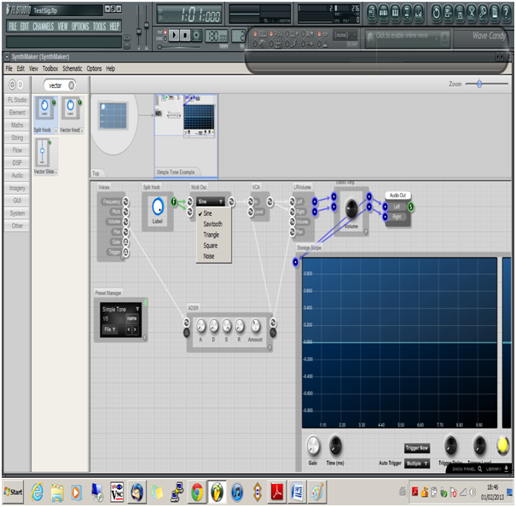This screenshot has width=516, height=507.
Task: Select Sawtooth waveform option
Action: click(212, 224)
